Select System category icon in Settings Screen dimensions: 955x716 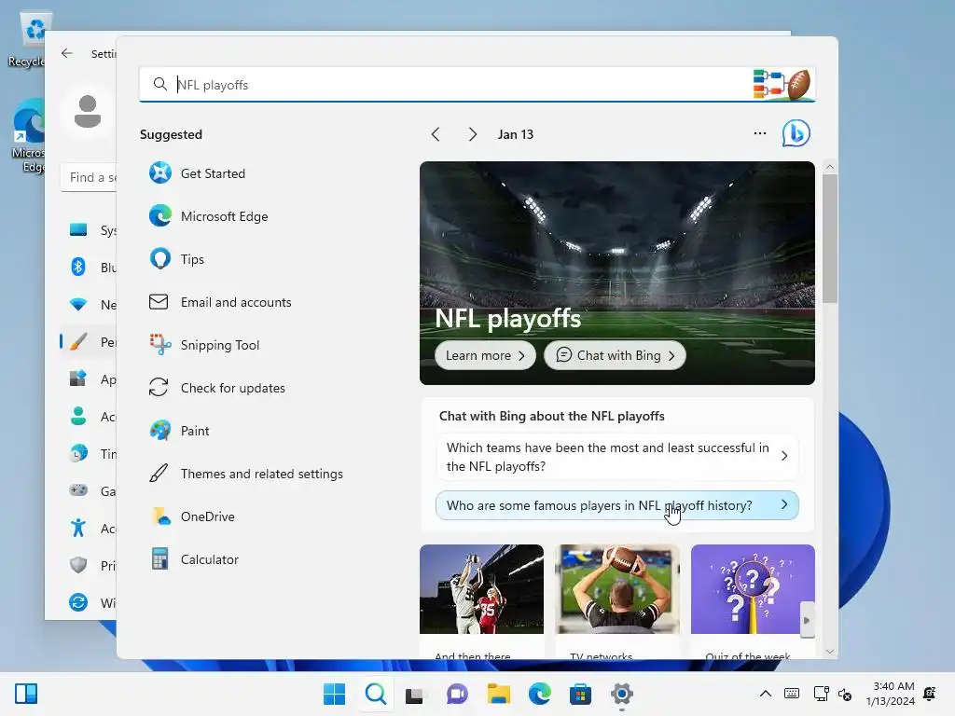(x=78, y=229)
